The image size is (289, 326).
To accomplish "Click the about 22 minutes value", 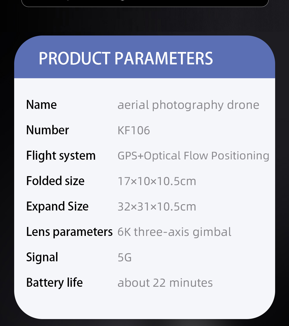I will point(165,283).
